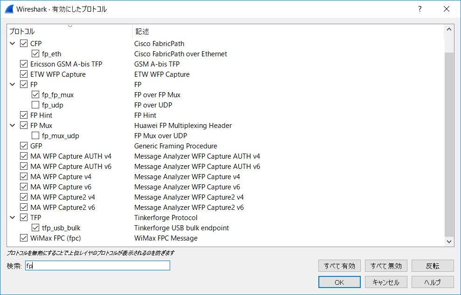Close the 有効にしたプロトコル dialog window

pos(446,9)
